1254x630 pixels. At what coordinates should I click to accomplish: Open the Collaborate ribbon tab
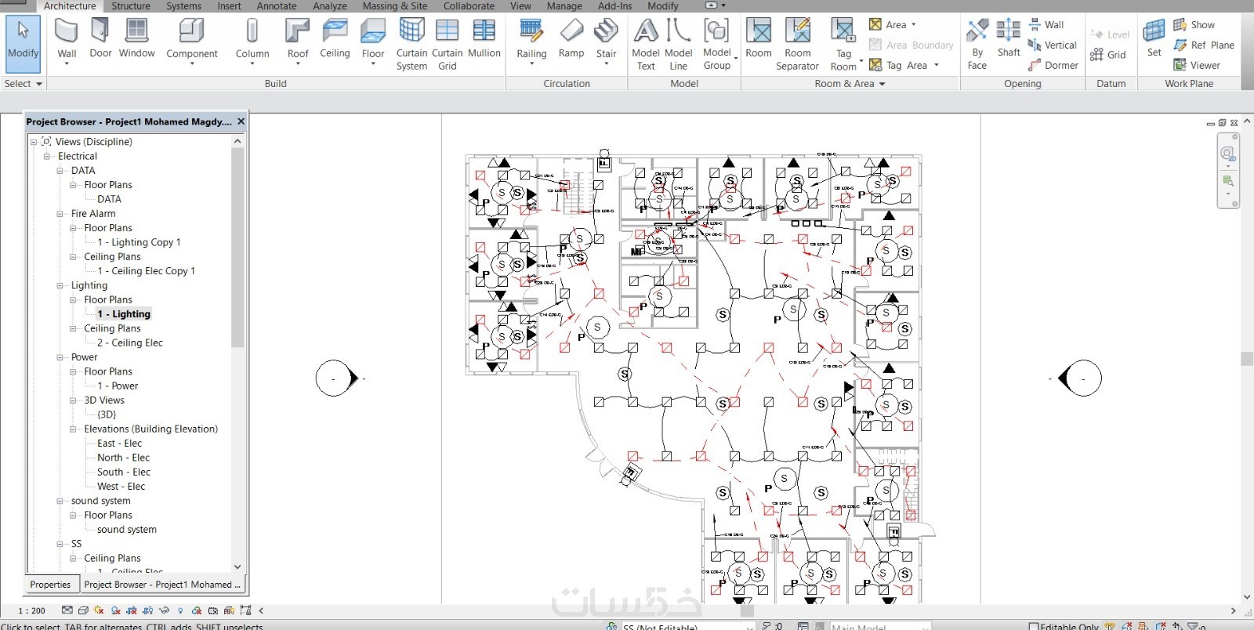469,5
